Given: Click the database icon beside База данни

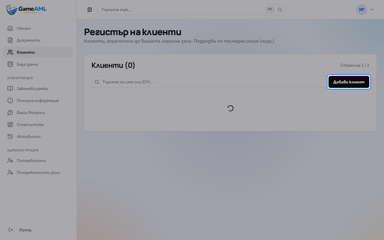Looking at the screenshot, I should 10,64.
